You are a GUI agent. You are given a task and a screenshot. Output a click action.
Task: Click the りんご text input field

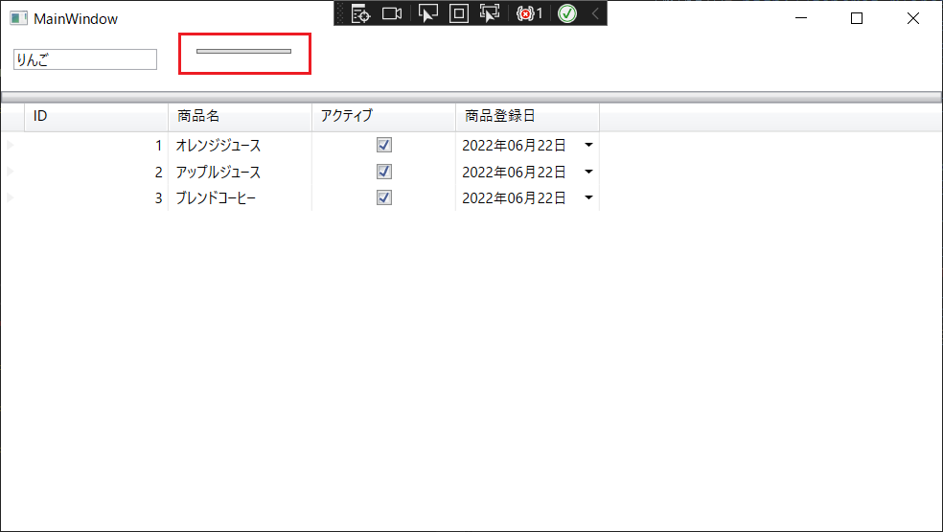tap(85, 59)
